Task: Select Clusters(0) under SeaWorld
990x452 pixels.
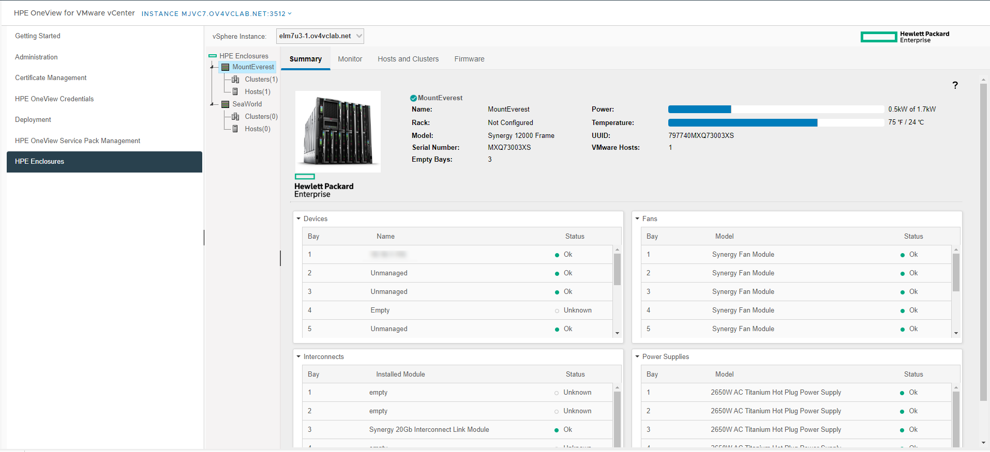Action: pyautogui.click(x=261, y=117)
